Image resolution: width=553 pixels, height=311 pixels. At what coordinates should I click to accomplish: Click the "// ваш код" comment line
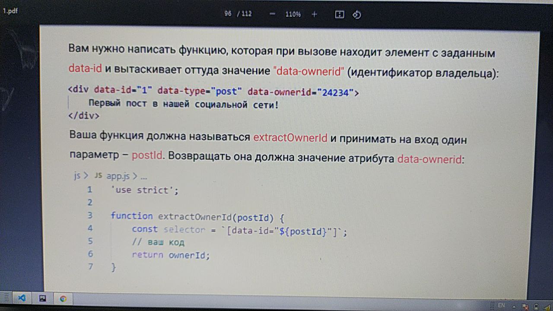(x=158, y=242)
